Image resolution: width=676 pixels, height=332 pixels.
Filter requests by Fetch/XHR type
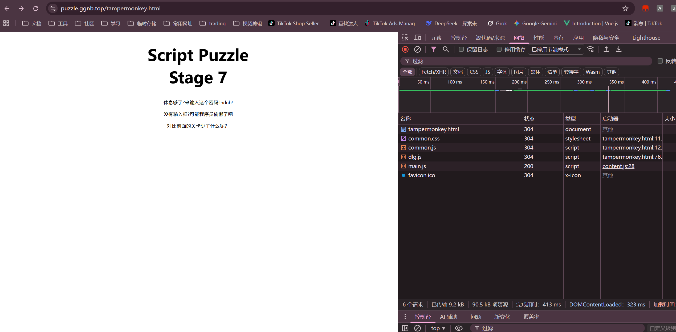coord(433,72)
